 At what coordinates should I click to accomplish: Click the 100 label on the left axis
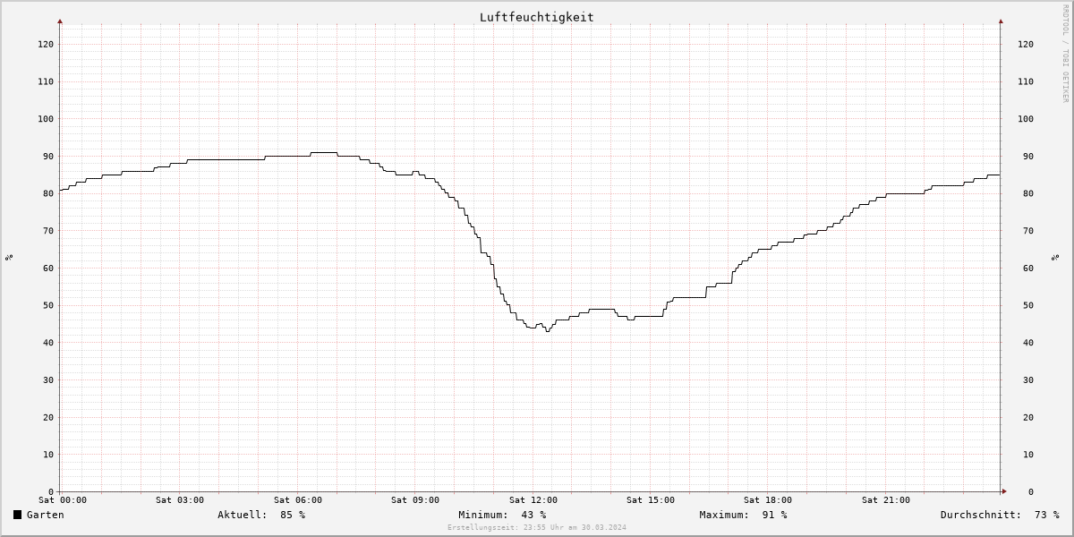46,119
